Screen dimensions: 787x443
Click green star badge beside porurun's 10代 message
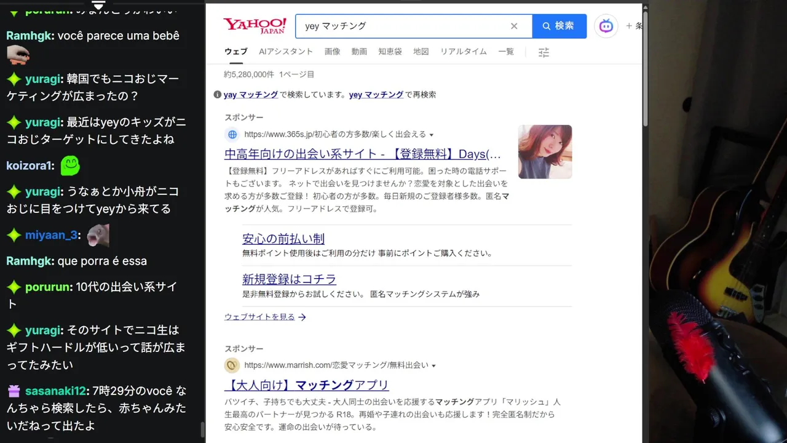(14, 287)
